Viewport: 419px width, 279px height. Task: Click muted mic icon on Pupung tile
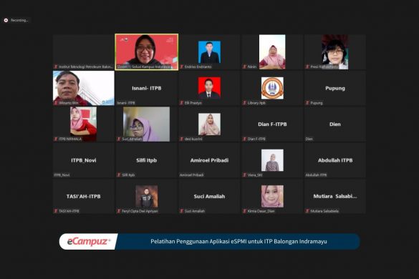point(307,103)
